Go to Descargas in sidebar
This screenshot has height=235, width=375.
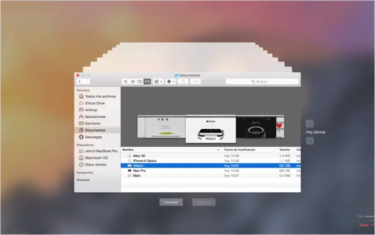(x=94, y=137)
